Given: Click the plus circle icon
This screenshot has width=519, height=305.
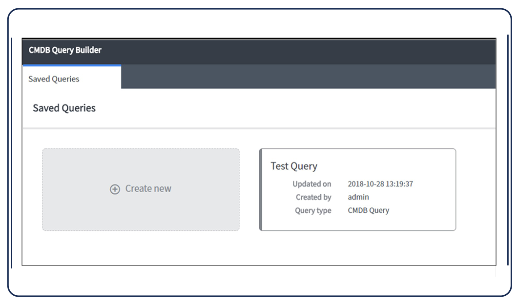Looking at the screenshot, I should 115,189.
